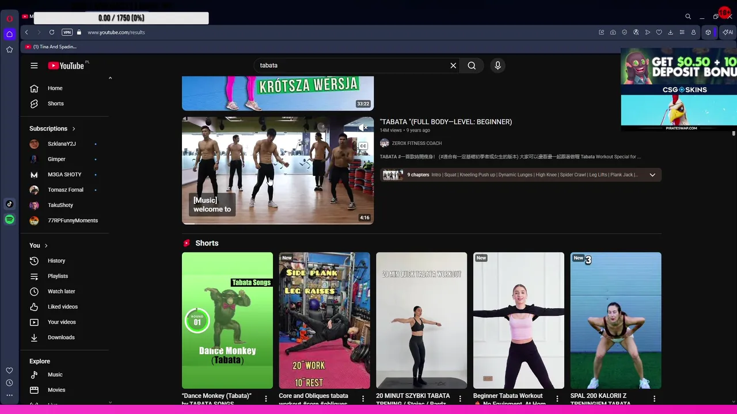View site security lock information
Image resolution: width=737 pixels, height=414 pixels.
pyautogui.click(x=79, y=32)
